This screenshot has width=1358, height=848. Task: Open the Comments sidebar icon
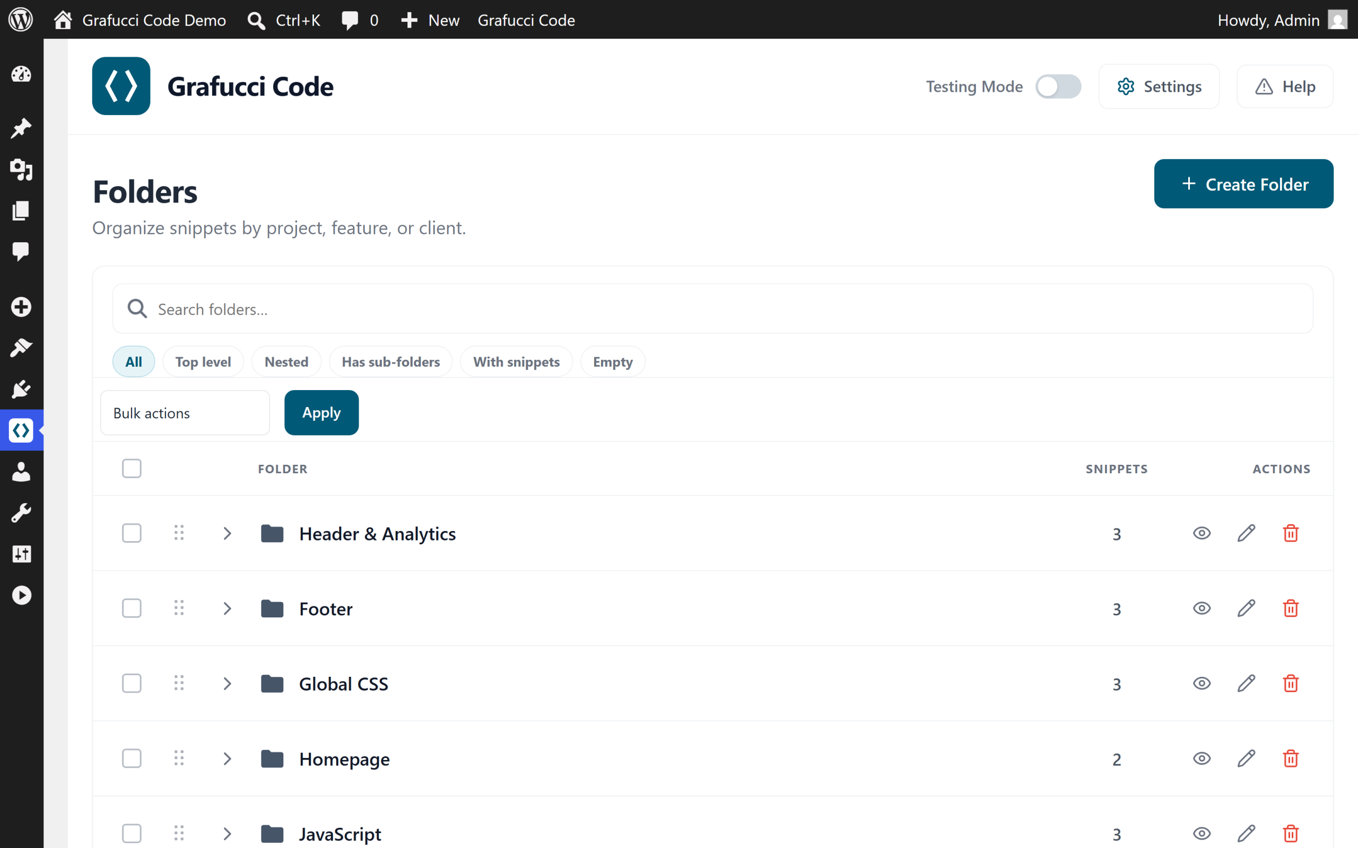click(21, 252)
